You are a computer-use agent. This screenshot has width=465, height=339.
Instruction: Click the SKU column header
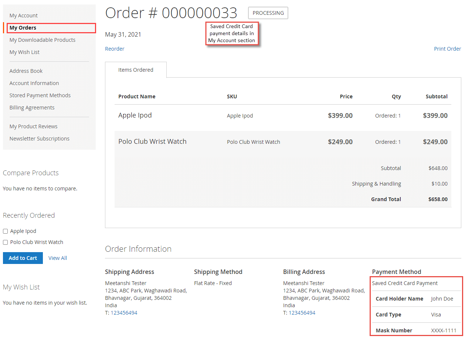pos(232,96)
